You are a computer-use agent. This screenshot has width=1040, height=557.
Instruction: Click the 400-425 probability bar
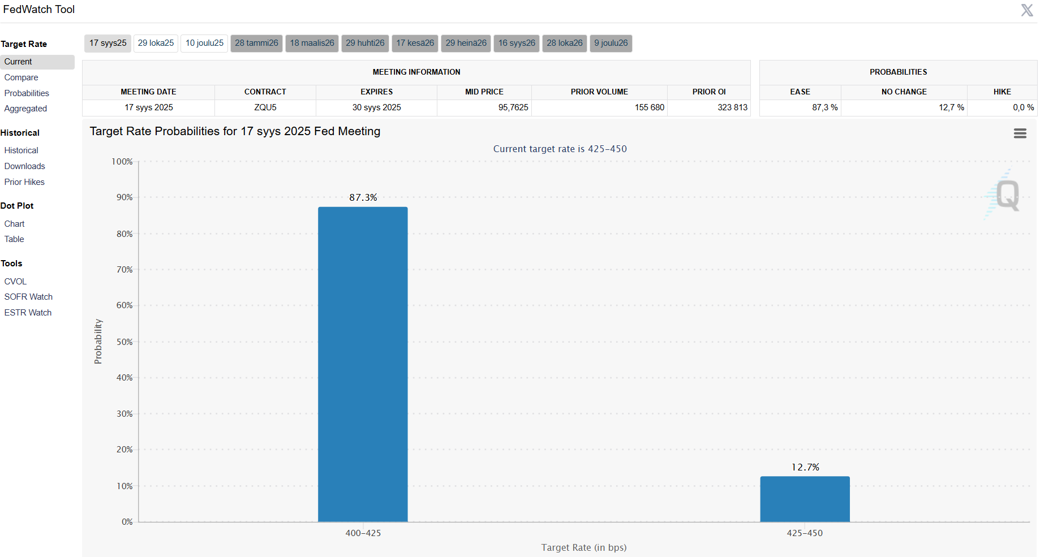[363, 364]
